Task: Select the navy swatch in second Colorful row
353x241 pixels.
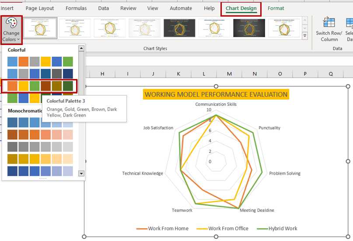Action: click(68, 74)
